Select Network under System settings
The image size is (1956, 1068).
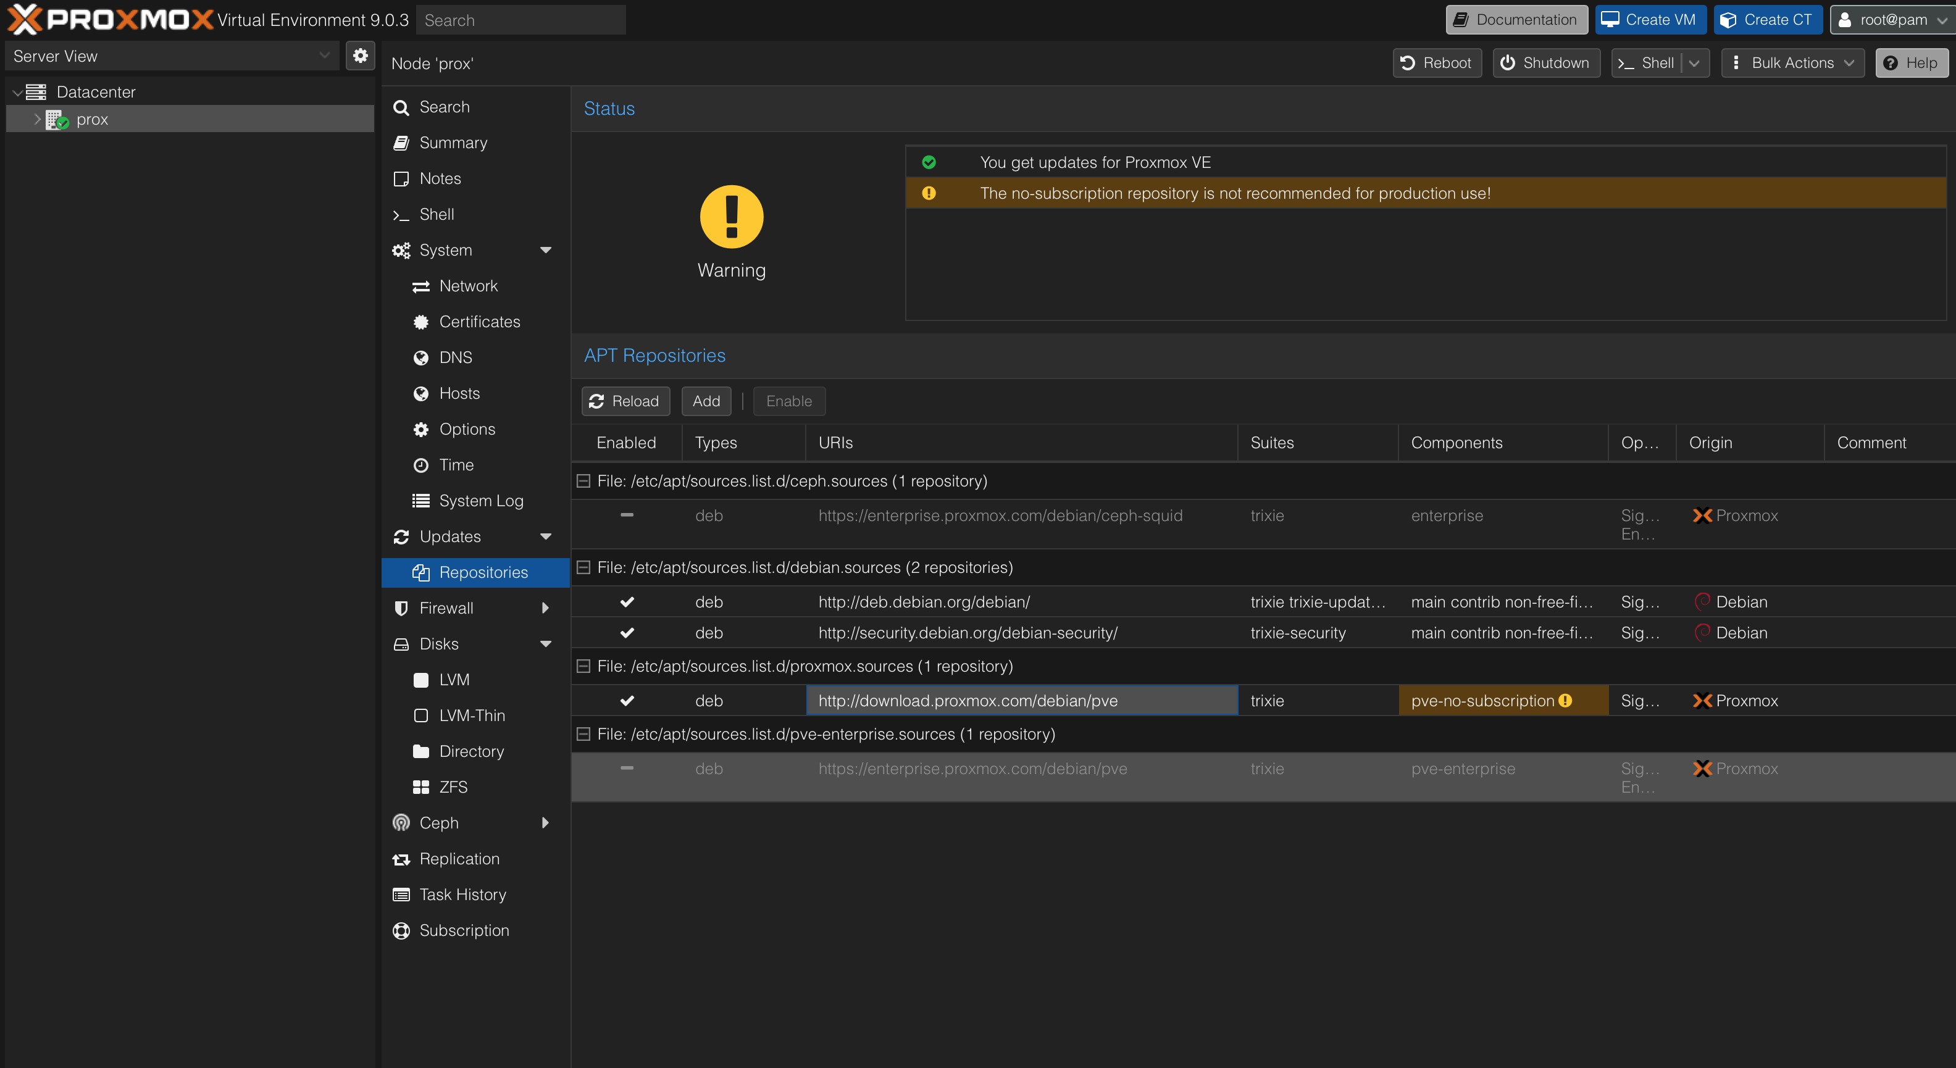(469, 285)
